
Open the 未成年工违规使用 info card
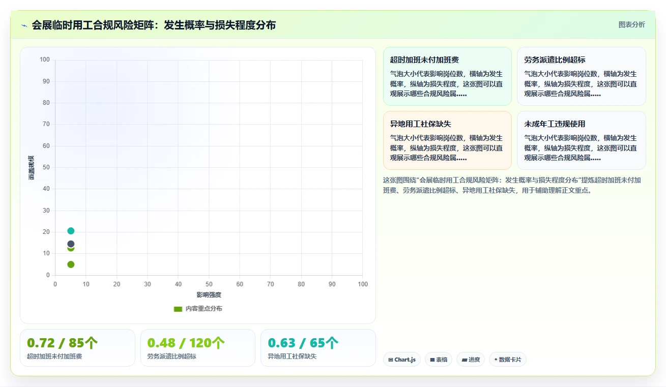point(582,140)
